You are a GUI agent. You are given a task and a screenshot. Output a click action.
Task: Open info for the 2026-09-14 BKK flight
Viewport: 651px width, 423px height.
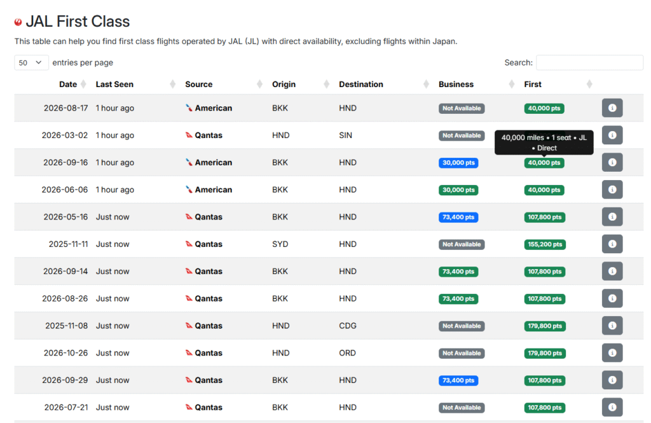612,271
